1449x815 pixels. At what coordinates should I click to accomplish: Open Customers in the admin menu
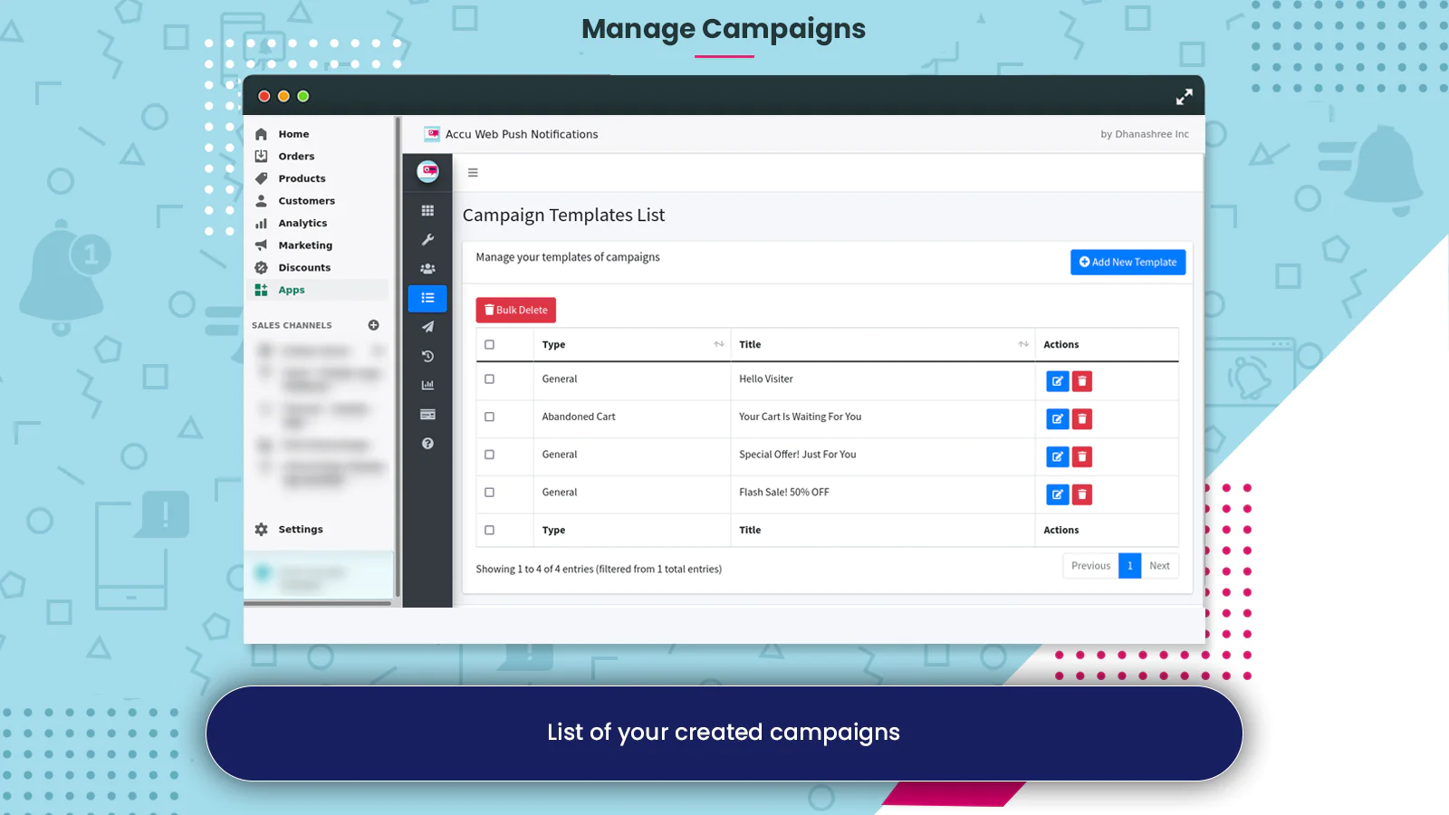[306, 201]
